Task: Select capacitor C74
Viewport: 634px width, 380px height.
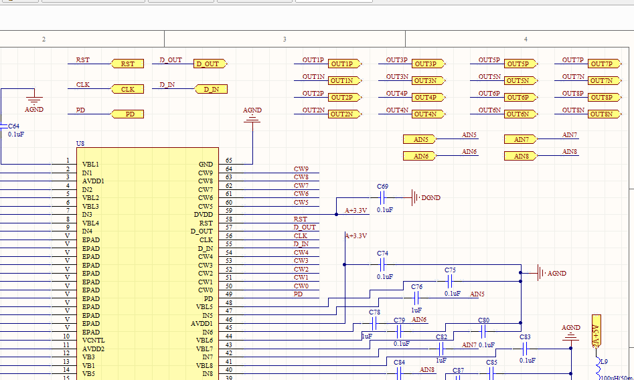Action: pos(383,265)
